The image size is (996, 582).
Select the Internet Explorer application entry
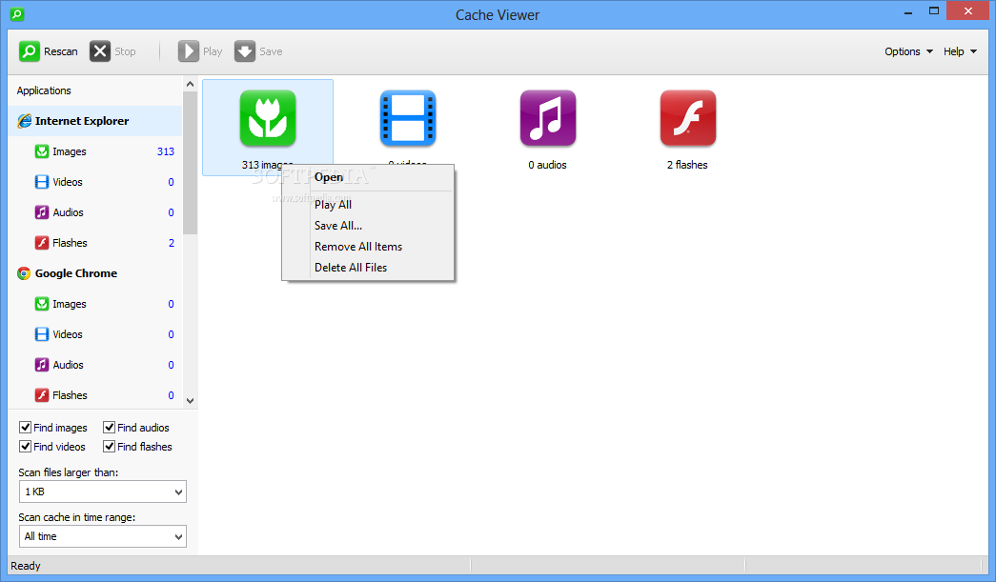[x=95, y=121]
